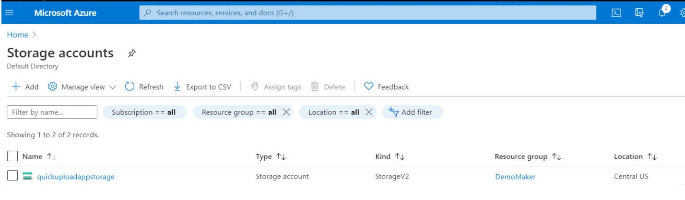Image resolution: width=685 pixels, height=200 pixels.
Task: Click the top search resources box
Action: 368,13
